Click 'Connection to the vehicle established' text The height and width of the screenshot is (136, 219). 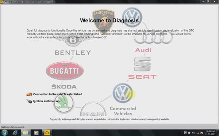(58, 94)
